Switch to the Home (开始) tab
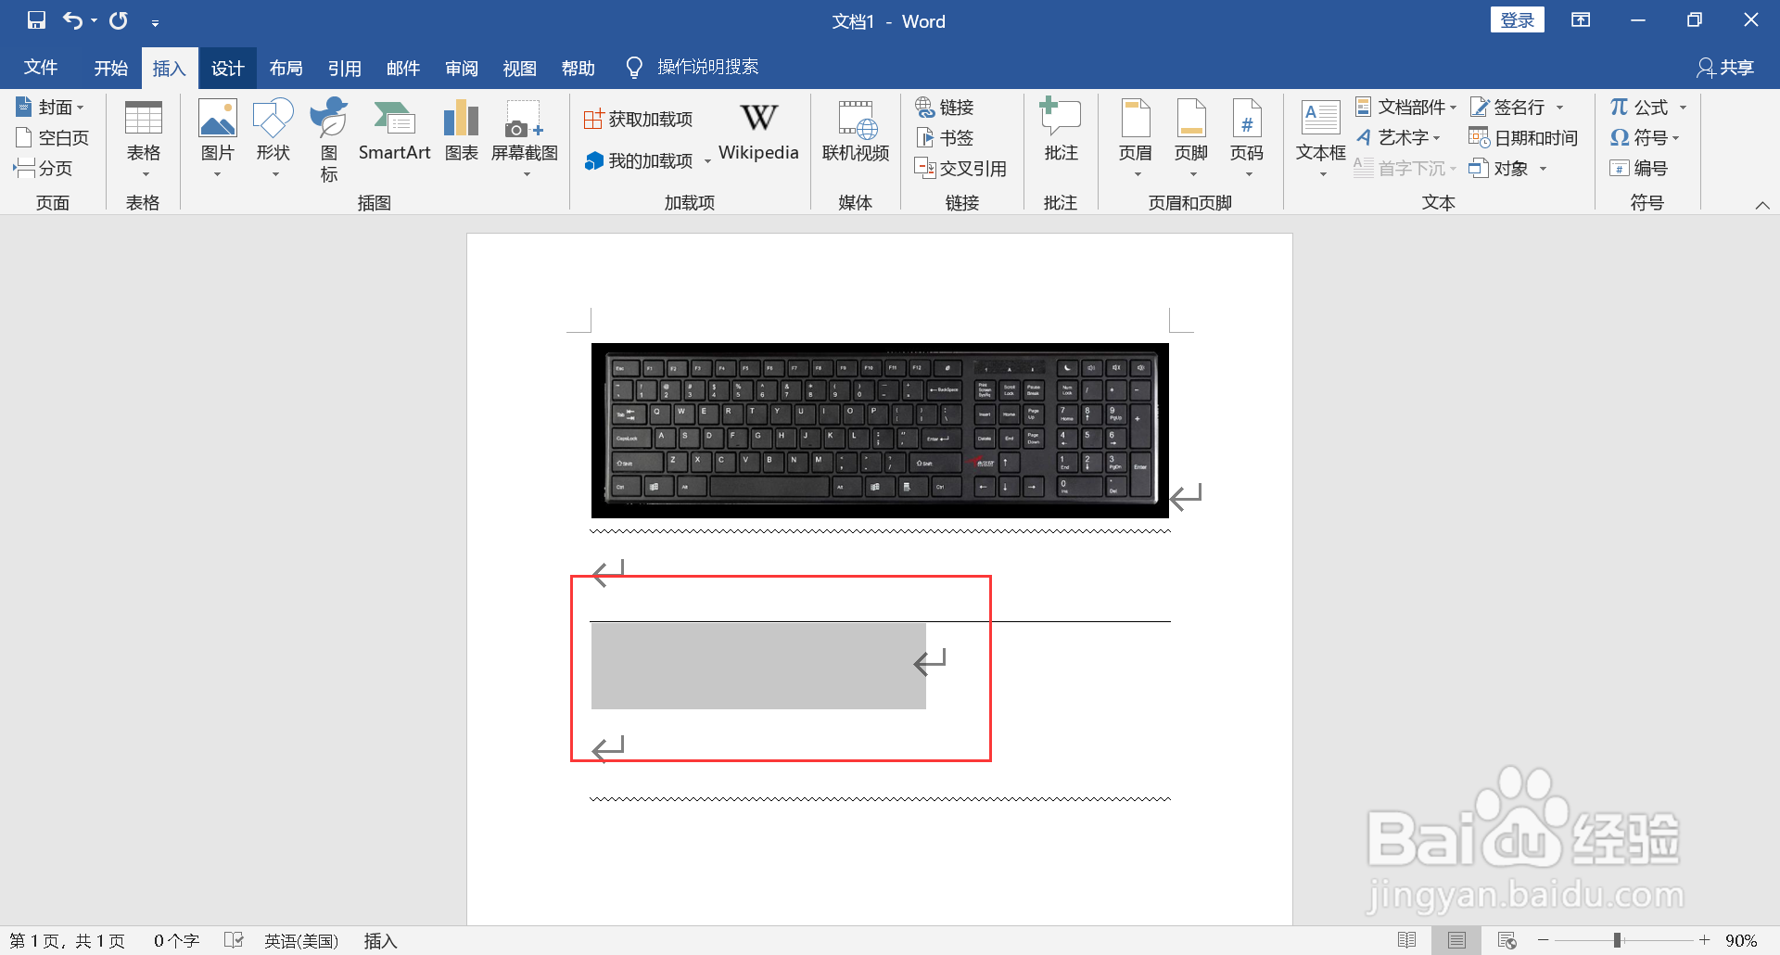This screenshot has height=955, width=1780. [x=111, y=68]
